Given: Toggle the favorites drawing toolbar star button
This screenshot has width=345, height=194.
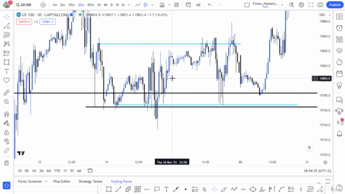Looking at the screenshot, I should (6, 185).
